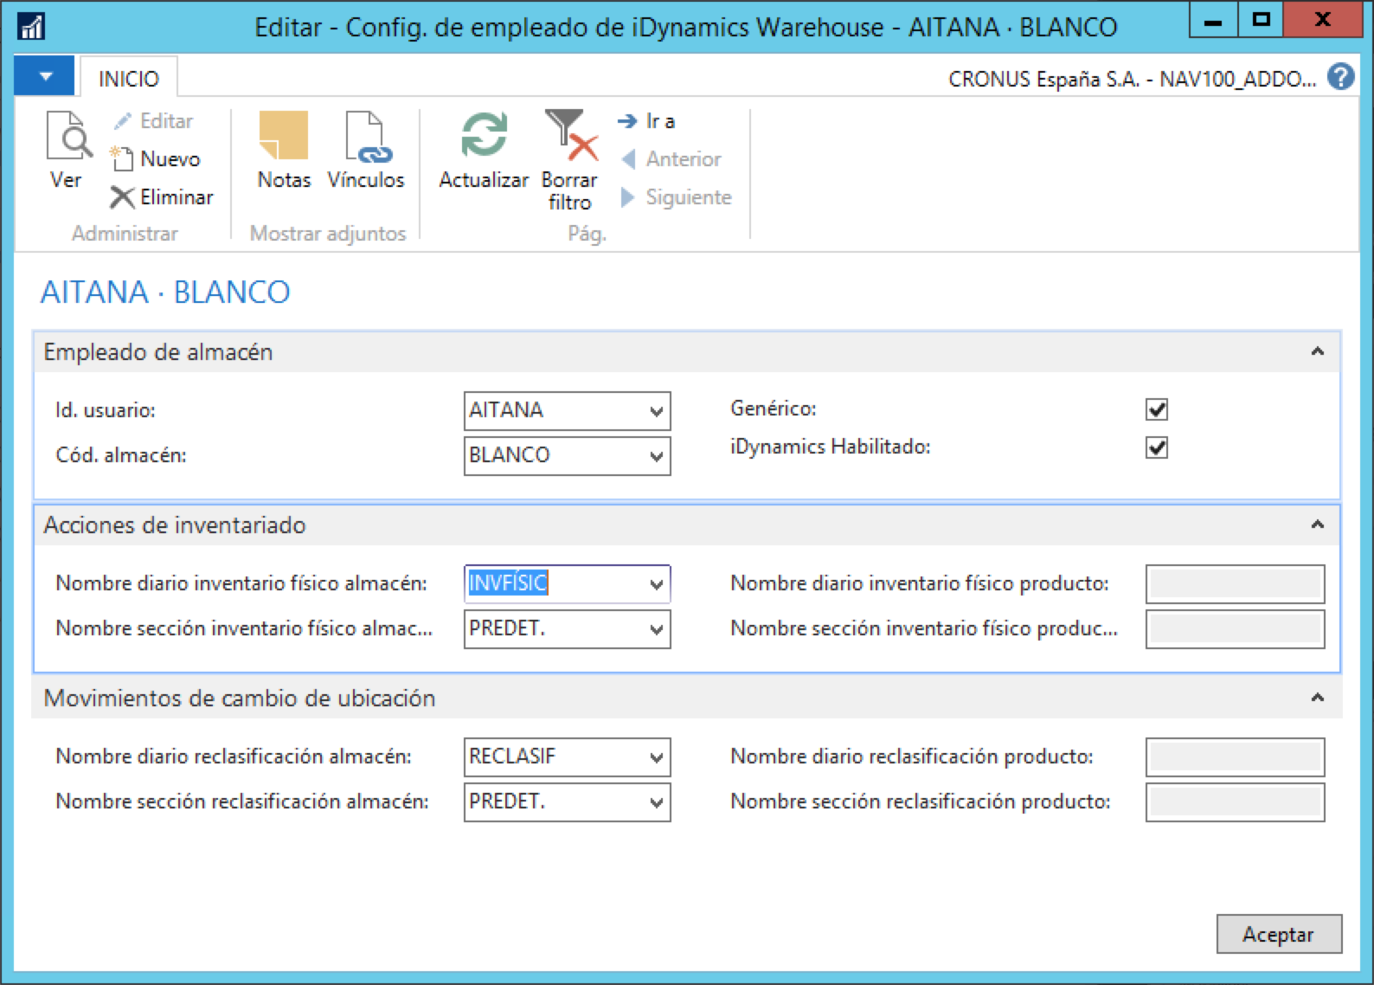Click Nombre diario reclasificación almacén: label
The height and width of the screenshot is (985, 1374).
(234, 756)
